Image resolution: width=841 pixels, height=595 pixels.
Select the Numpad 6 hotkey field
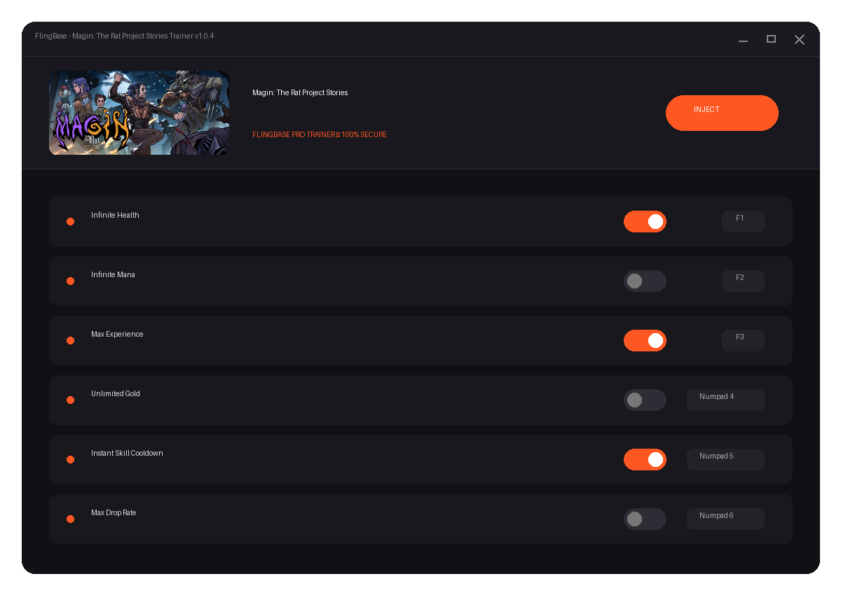[725, 519]
